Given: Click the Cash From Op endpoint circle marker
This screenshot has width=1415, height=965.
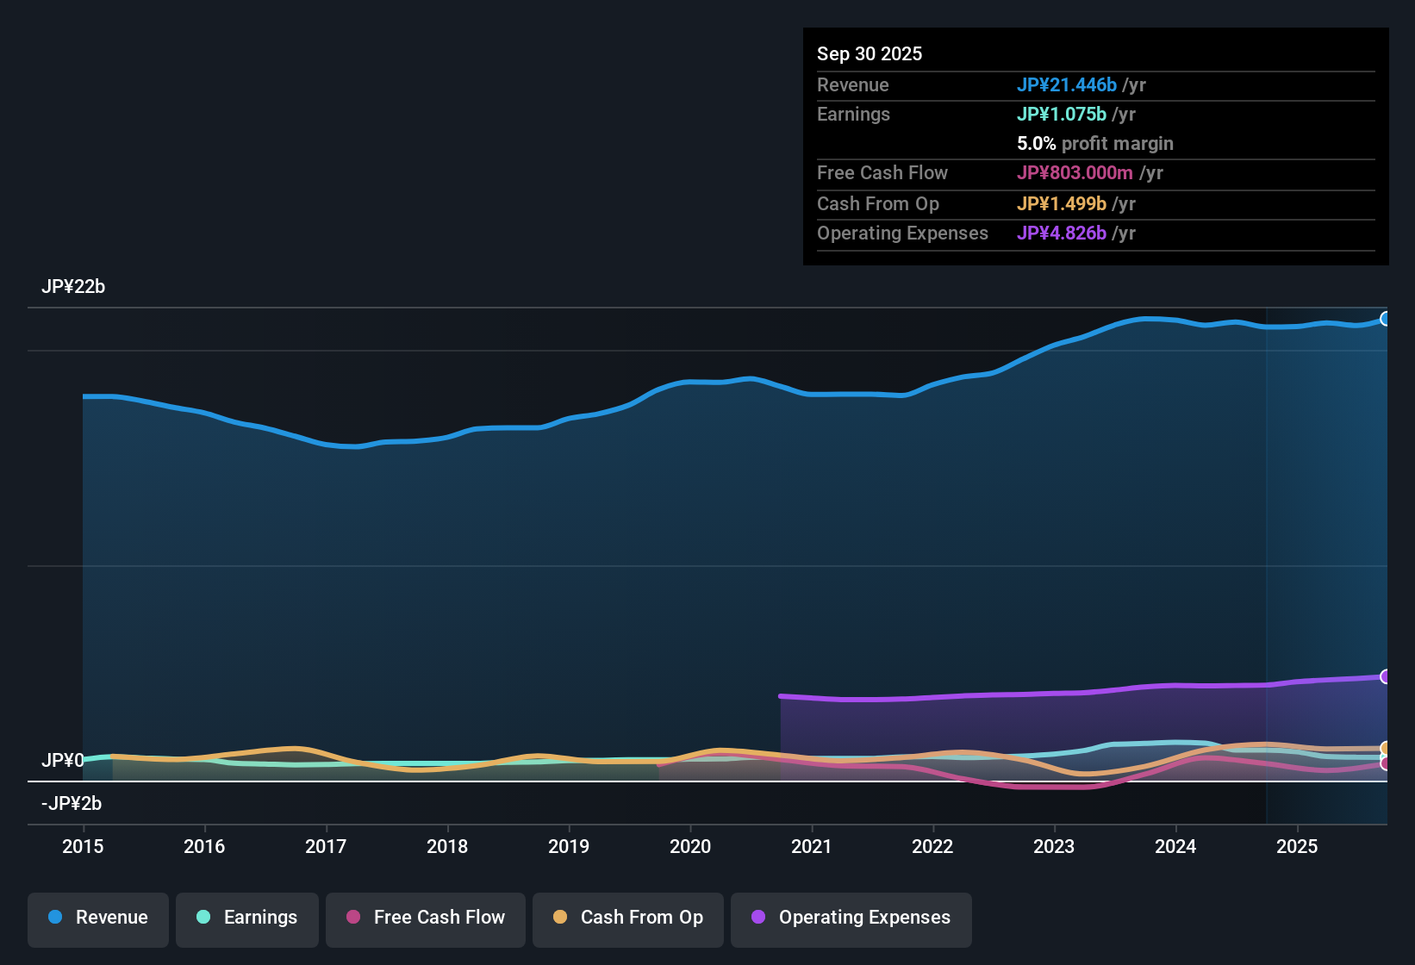Looking at the screenshot, I should [1386, 750].
